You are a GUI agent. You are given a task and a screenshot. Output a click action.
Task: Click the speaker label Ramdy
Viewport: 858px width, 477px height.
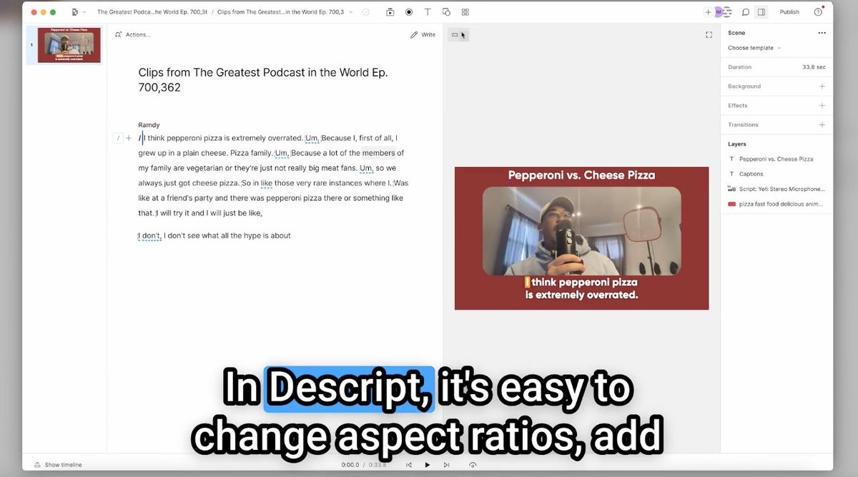click(x=149, y=124)
